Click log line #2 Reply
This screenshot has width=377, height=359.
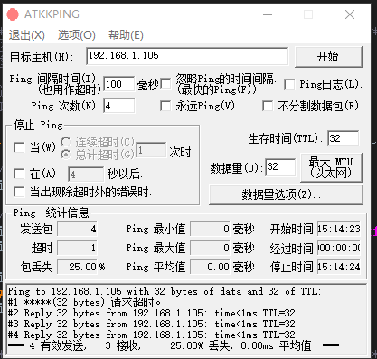pyautogui.click(x=152, y=313)
